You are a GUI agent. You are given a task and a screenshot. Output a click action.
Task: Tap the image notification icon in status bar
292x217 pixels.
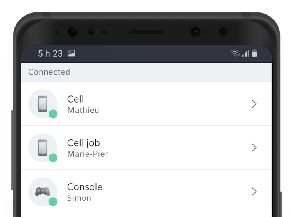pos(71,53)
